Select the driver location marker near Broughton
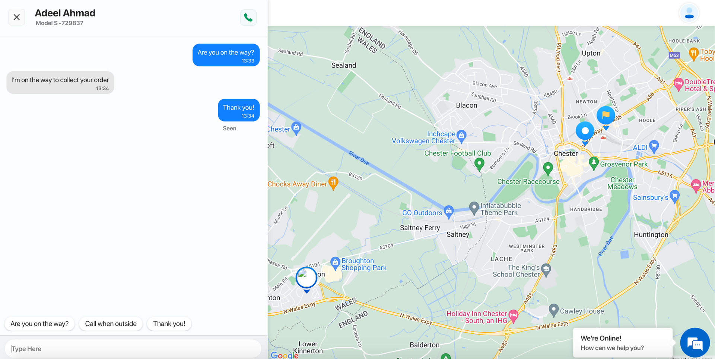 [x=306, y=279]
